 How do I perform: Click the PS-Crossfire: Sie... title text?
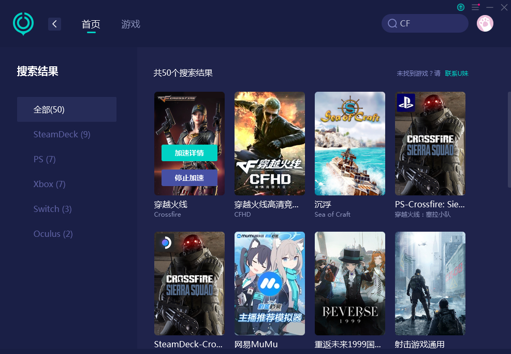coord(430,205)
